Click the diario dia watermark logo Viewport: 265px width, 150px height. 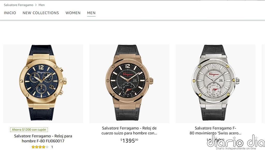pos(236,142)
